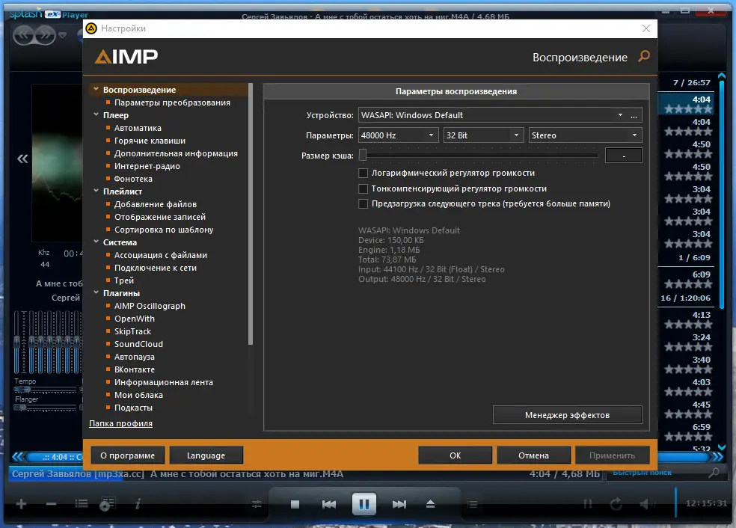This screenshot has height=528, width=736.
Task: Open Мои облака plugin settings
Action: point(138,395)
